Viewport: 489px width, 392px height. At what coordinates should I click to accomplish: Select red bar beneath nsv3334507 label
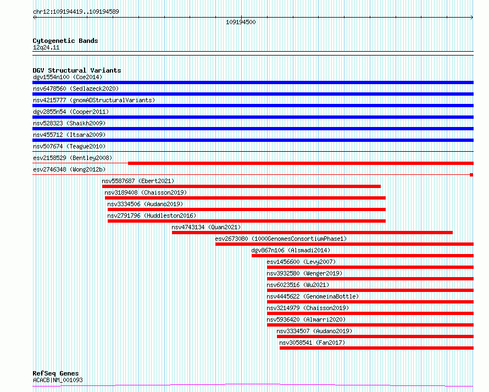tap(375, 336)
